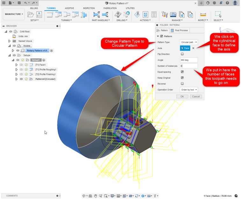Image resolution: width=241 pixels, height=200 pixels.
Task: Click the Simulate icon in Actions
Action: click(x=137, y=14)
